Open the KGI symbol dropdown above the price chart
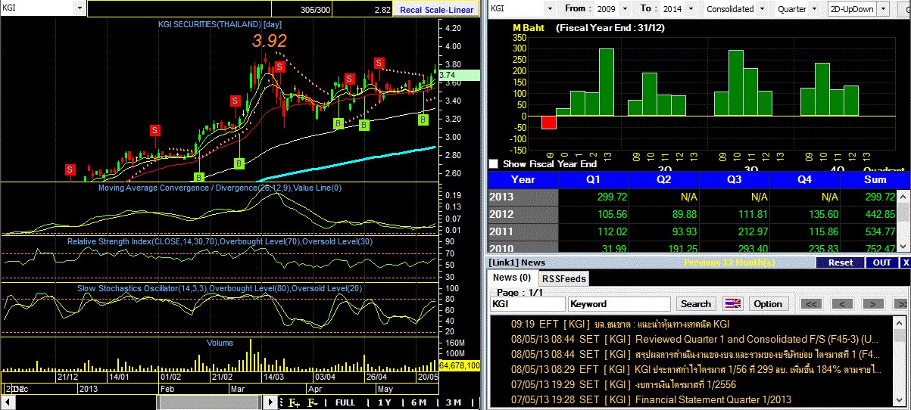Image resolution: width=911 pixels, height=410 pixels. (80, 9)
